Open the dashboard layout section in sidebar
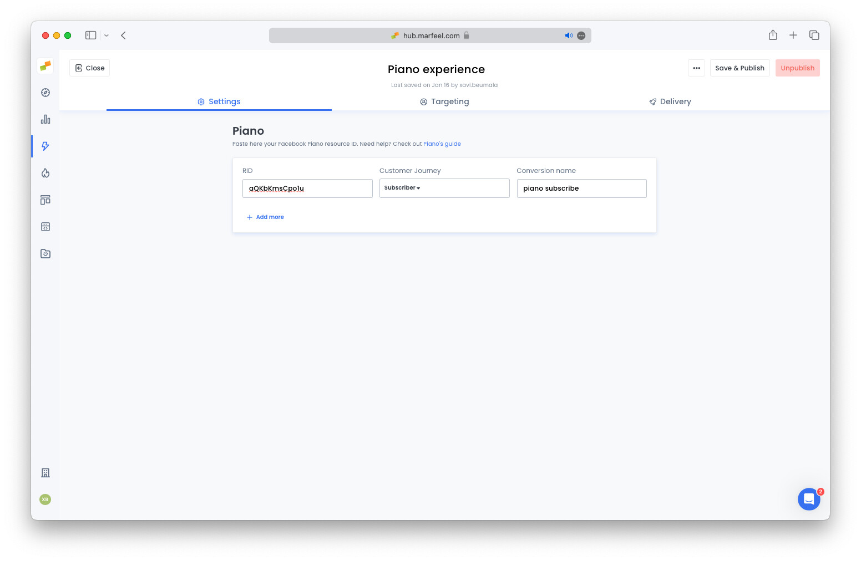861x561 pixels. pyautogui.click(x=45, y=200)
